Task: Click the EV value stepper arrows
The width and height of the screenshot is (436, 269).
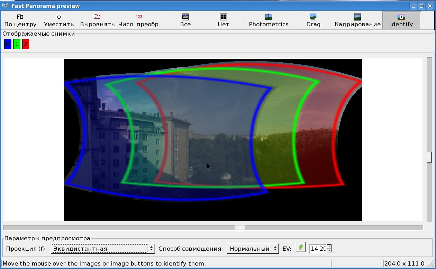Action: (x=329, y=249)
